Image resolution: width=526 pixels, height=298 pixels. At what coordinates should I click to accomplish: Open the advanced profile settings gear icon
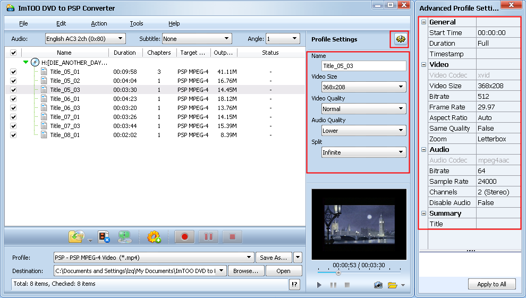[400, 39]
